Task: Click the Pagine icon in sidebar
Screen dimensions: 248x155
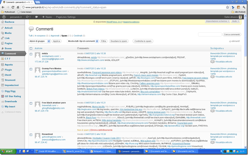Action: (x=3, y=43)
